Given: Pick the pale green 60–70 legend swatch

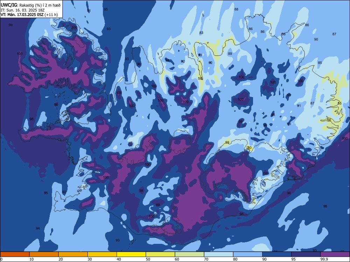Looking at the screenshot, I should pyautogui.click(x=189, y=254).
